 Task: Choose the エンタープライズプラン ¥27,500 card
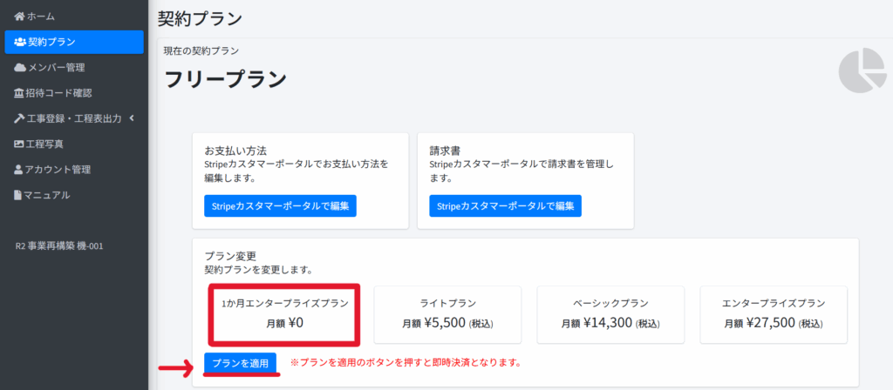click(x=774, y=314)
